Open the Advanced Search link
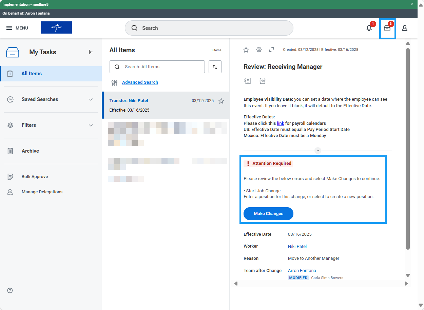Image resolution: width=424 pixels, height=310 pixels. coord(140,82)
